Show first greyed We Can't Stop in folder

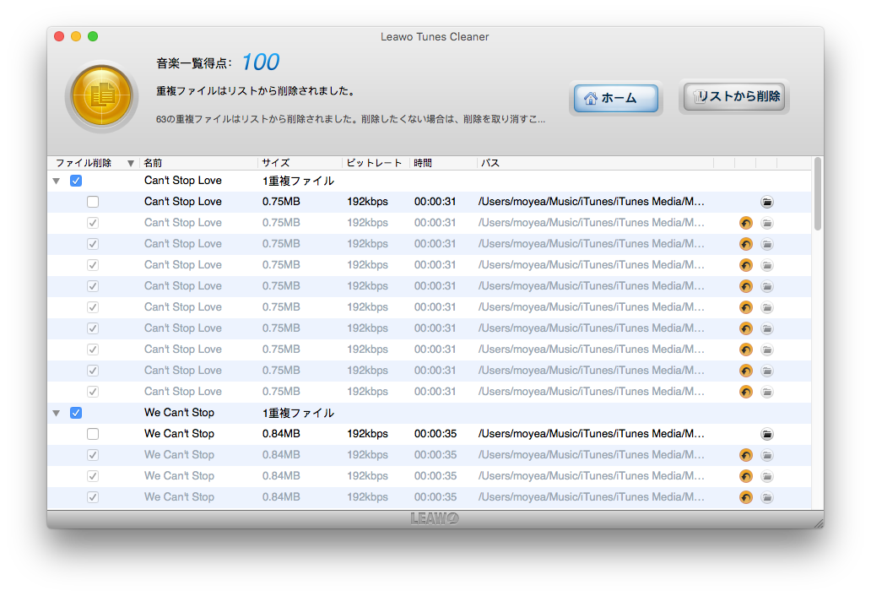point(767,456)
